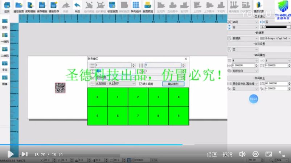
Task: Click the blue undo arrow icon
Action: pos(77,5)
